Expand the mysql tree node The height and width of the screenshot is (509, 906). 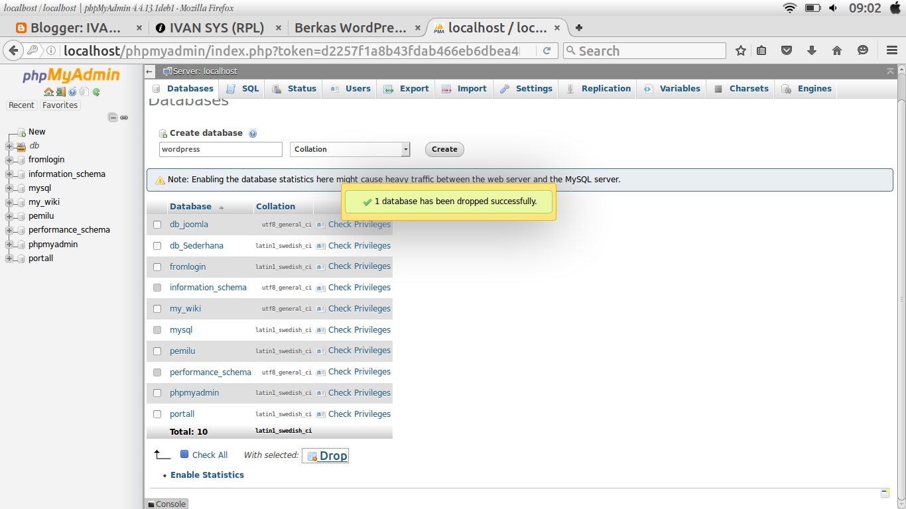coord(9,188)
